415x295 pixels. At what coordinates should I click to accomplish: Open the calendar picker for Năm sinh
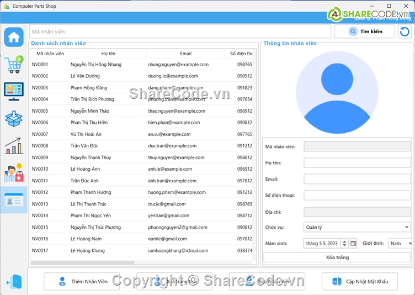353,243
